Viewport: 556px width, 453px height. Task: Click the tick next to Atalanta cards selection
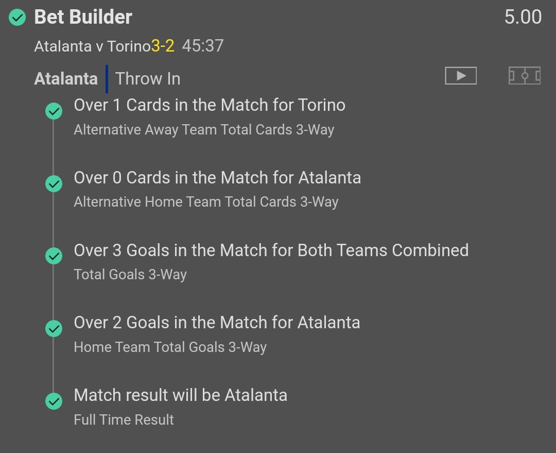coord(54,183)
